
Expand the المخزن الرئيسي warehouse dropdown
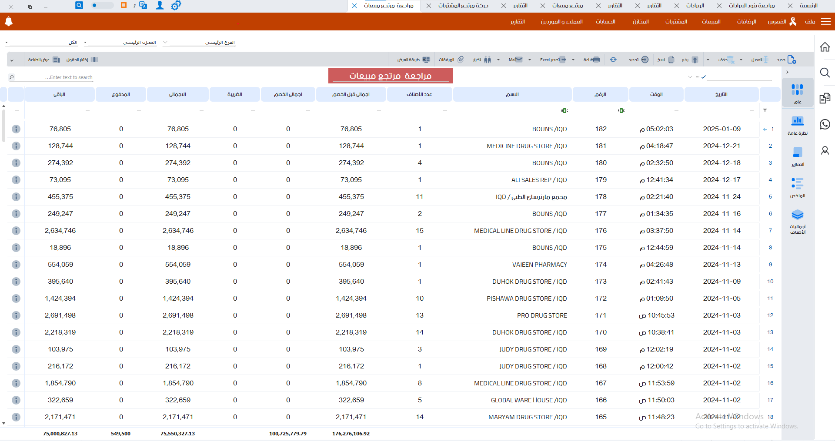click(x=85, y=43)
